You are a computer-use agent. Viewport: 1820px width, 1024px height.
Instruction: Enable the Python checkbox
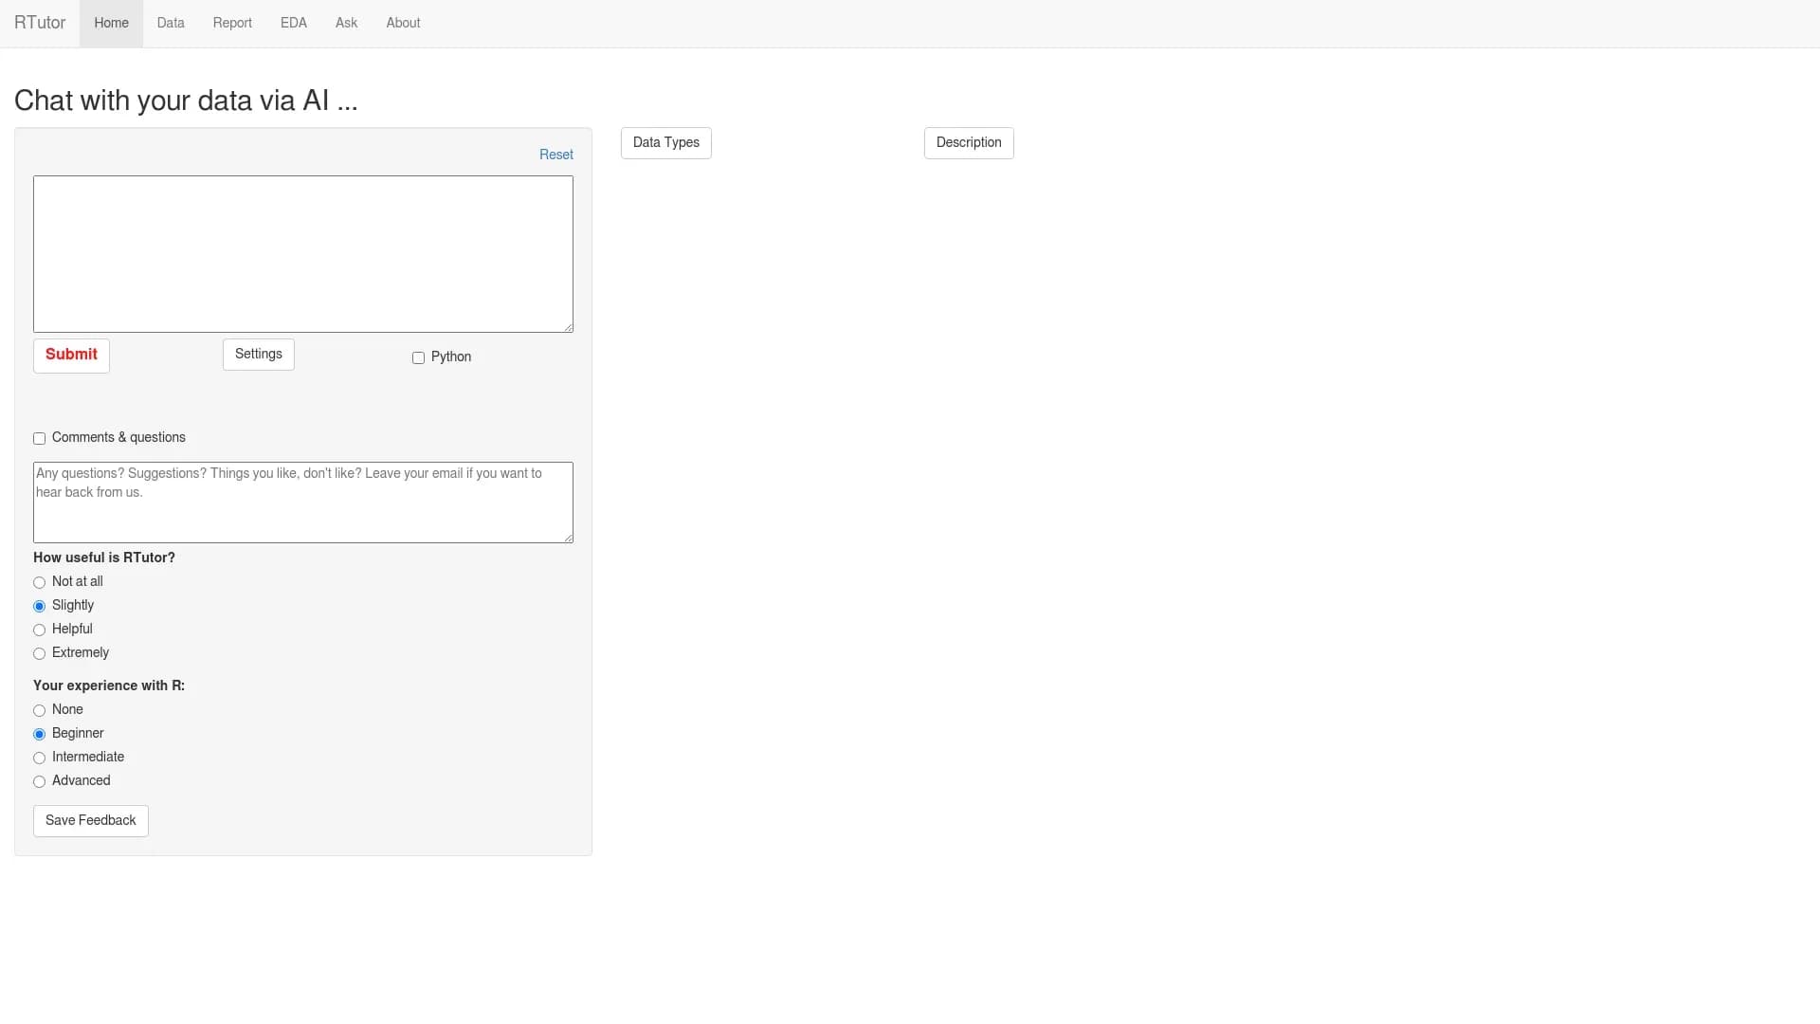418,357
